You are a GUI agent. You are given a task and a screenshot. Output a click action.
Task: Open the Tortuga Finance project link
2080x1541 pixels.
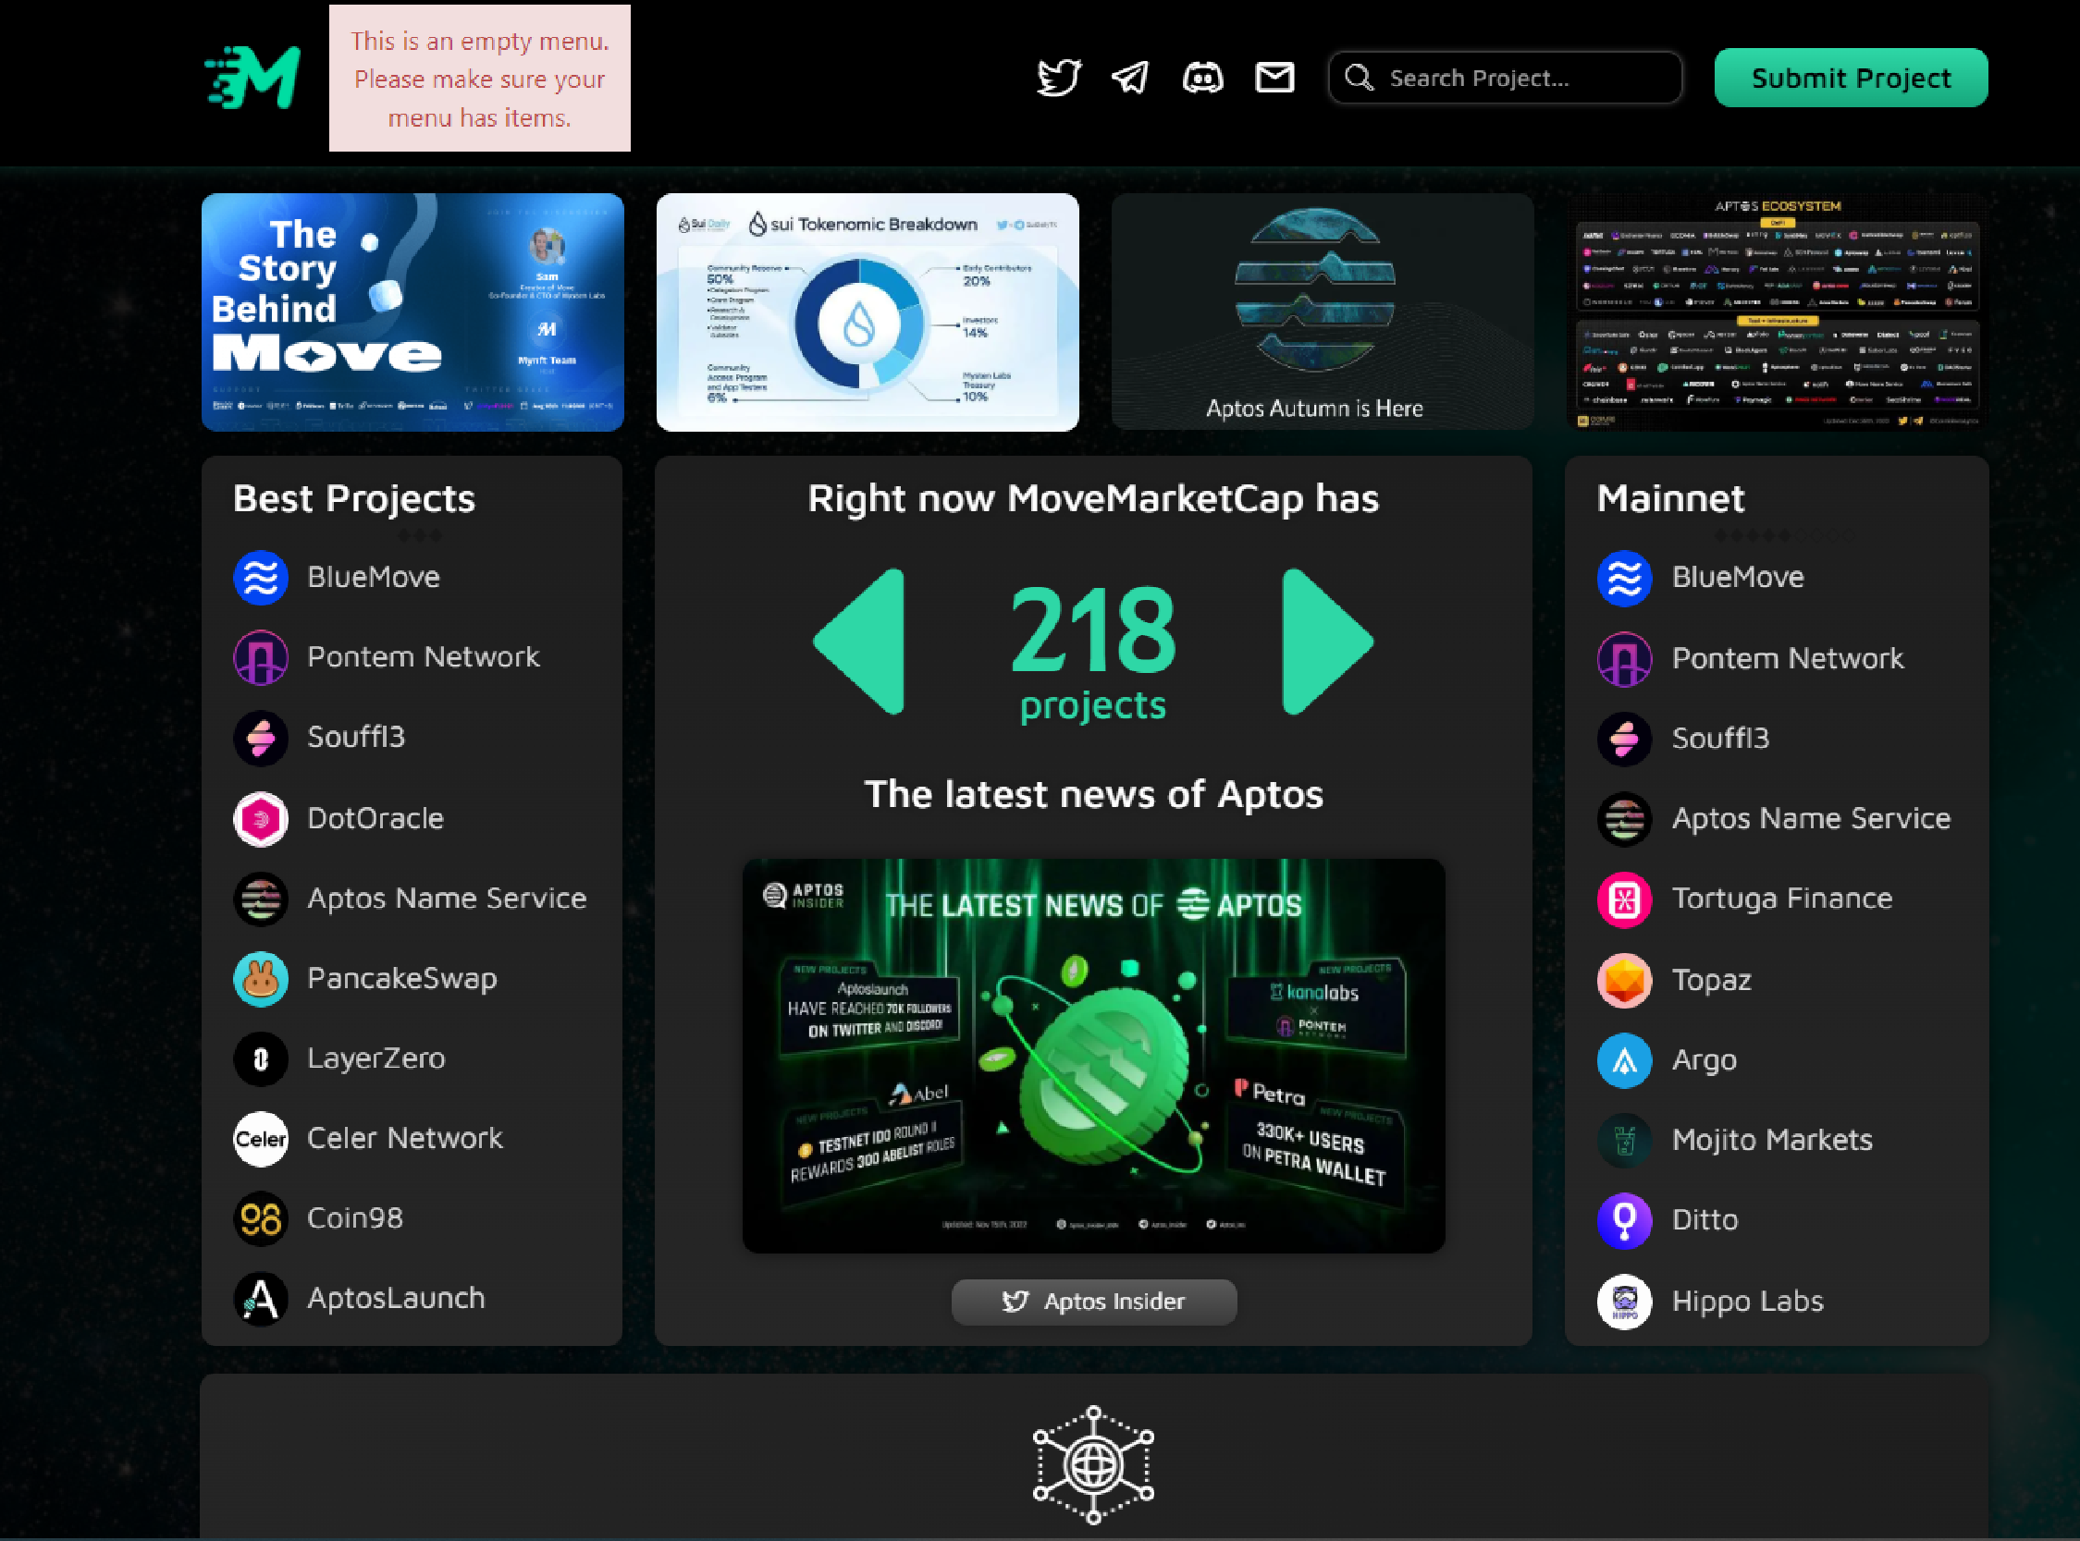pyautogui.click(x=1781, y=899)
